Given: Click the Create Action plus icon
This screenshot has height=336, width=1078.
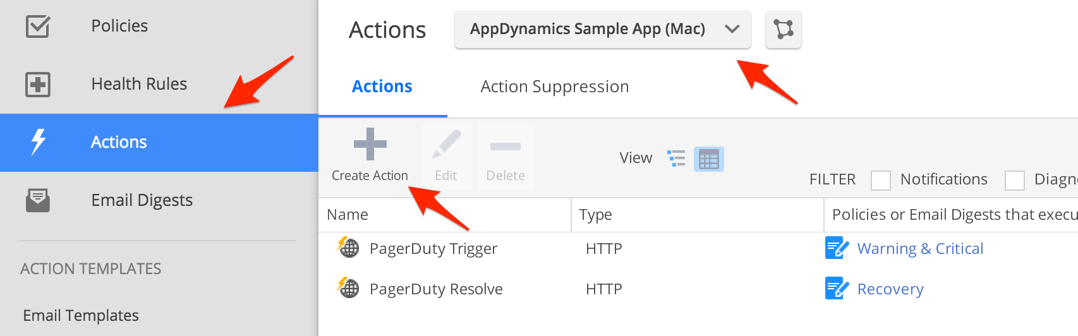Looking at the screenshot, I should [370, 145].
